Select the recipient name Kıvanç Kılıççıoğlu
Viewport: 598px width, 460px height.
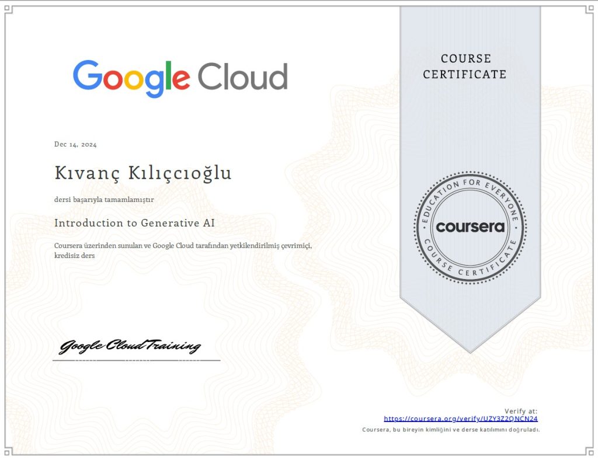pos(142,173)
